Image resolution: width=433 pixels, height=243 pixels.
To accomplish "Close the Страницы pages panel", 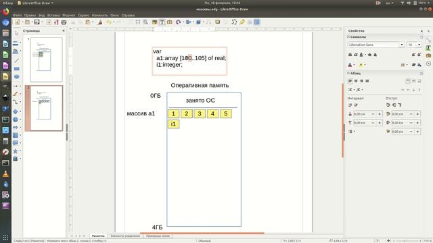I will pos(64,31).
